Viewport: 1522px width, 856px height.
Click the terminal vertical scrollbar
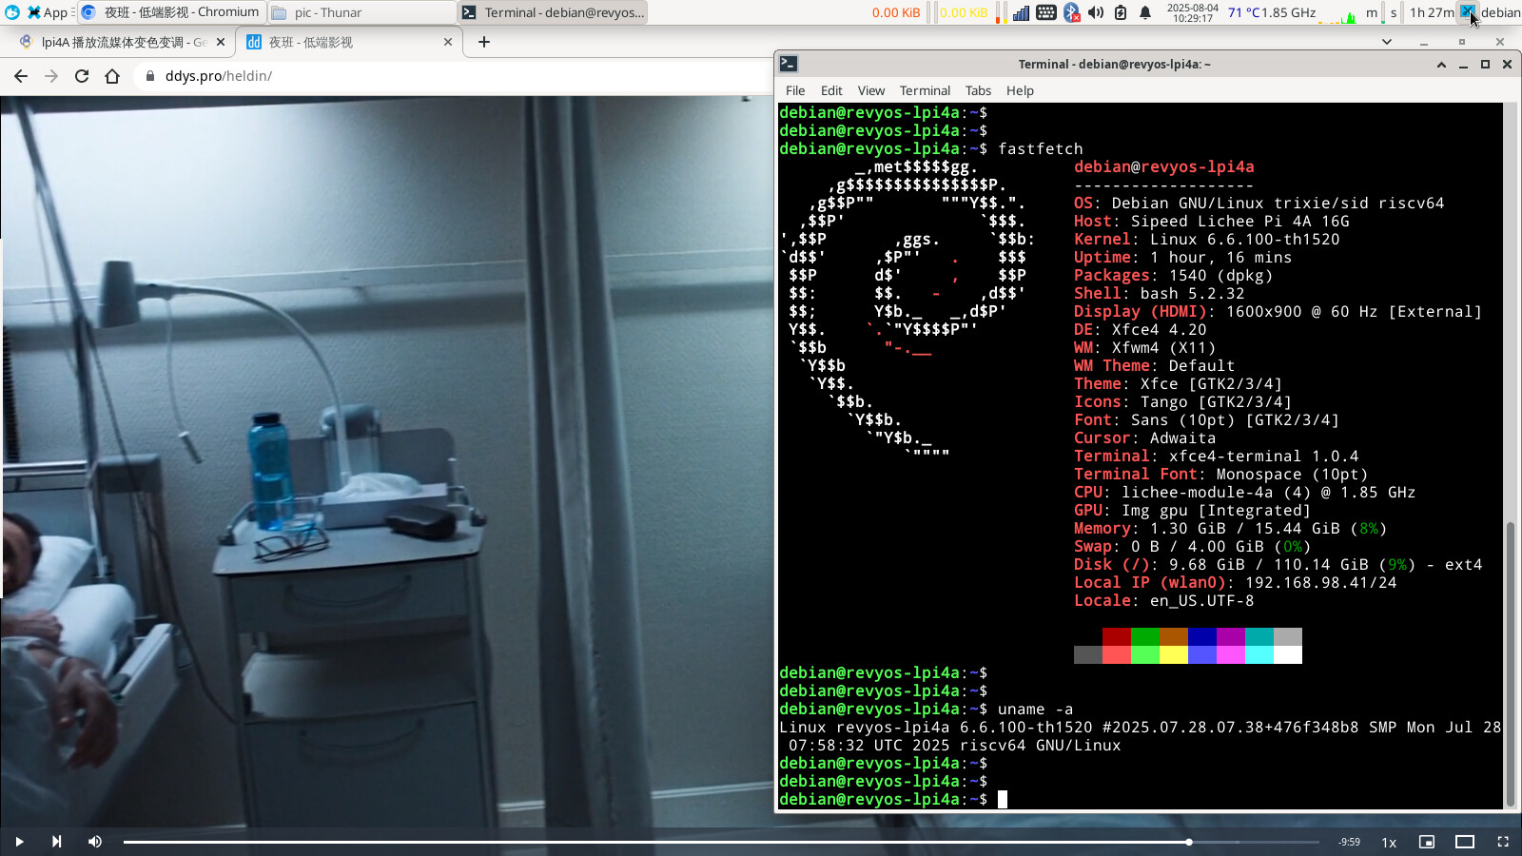point(1511,663)
